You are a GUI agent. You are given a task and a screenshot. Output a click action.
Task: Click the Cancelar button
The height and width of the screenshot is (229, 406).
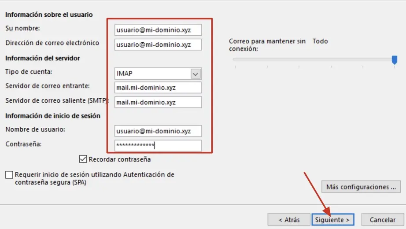[x=382, y=220]
